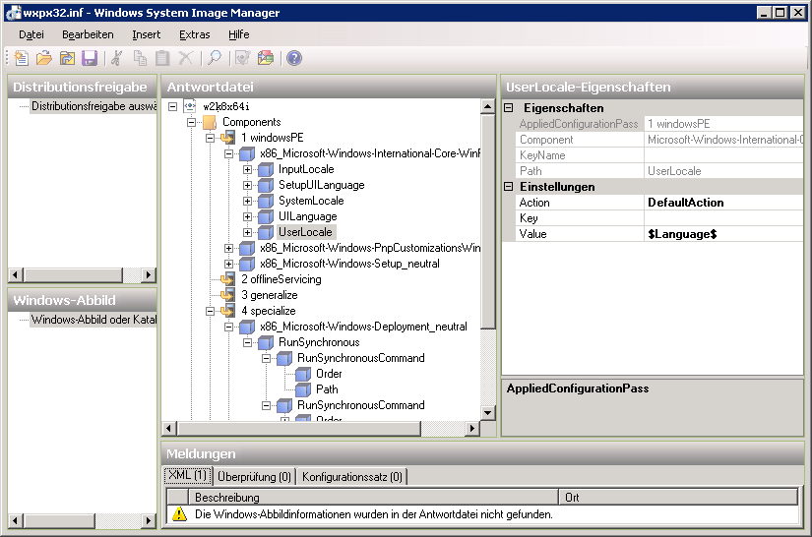Image resolution: width=812 pixels, height=537 pixels.
Task: Open the Extras menu
Action: click(194, 34)
